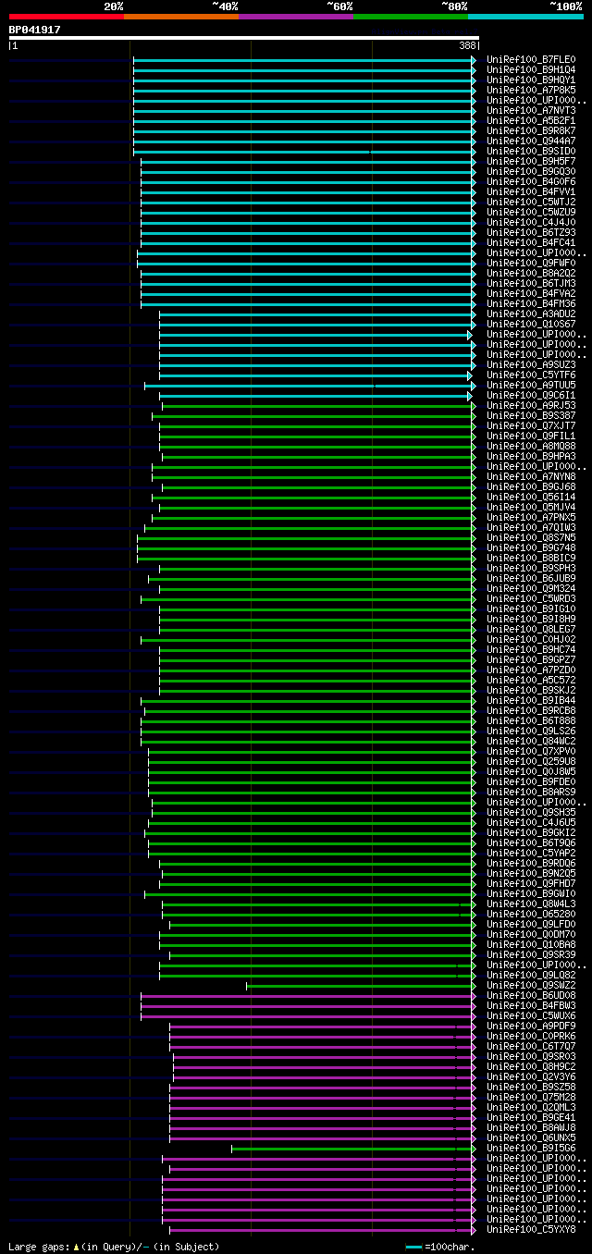
Task: Click the purple ~60% identity legend segment
Action: tap(296, 16)
